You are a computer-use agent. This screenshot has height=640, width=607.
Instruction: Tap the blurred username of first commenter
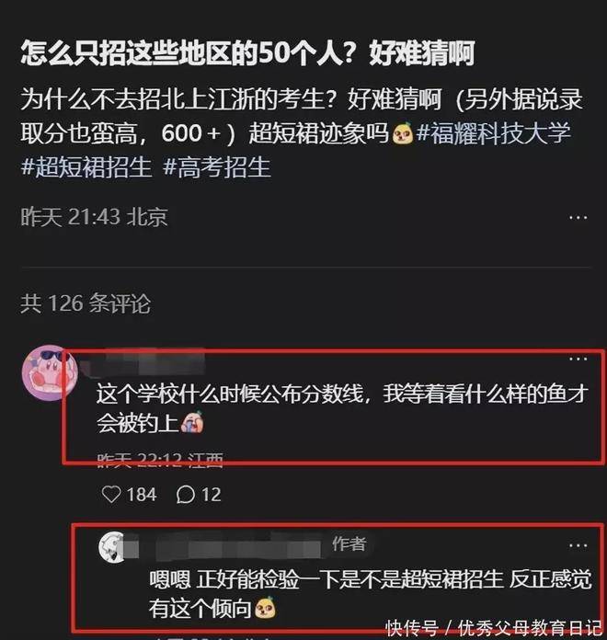pyautogui.click(x=143, y=361)
